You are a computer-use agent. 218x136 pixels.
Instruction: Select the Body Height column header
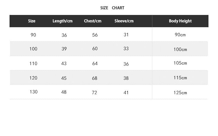pyautogui.click(x=180, y=21)
